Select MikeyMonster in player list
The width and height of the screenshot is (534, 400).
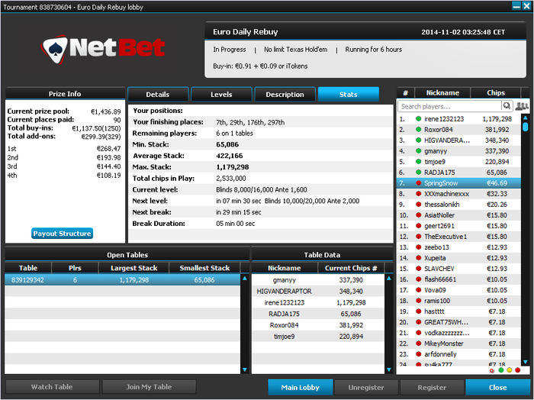click(458, 344)
